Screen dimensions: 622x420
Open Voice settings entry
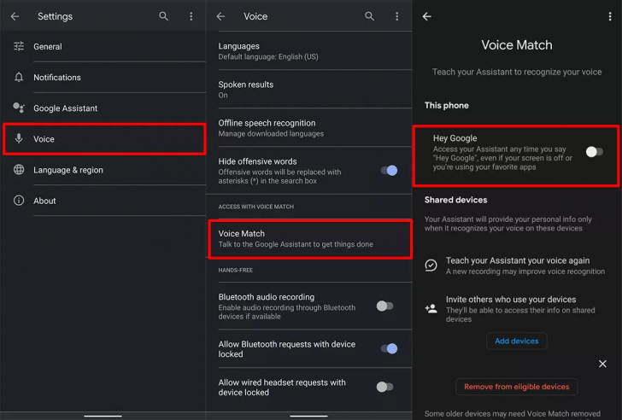pyautogui.click(x=103, y=139)
